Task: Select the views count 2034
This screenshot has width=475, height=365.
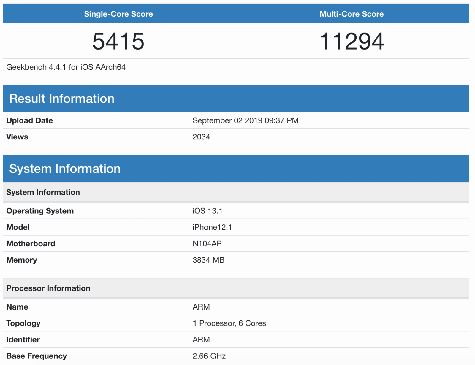Action: 201,137
